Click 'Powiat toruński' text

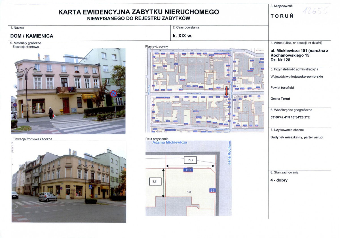(282, 88)
